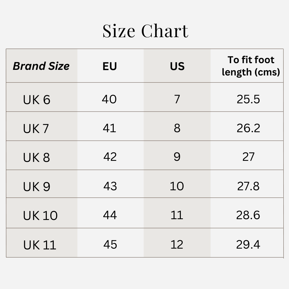The width and height of the screenshot is (289, 289).
Task: Select the US column header
Action: click(177, 66)
